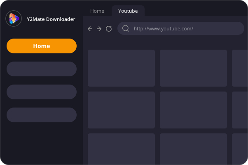This screenshot has width=248, height=165.
Task: Click the first blank sidebar button below Home
Action: point(42,69)
